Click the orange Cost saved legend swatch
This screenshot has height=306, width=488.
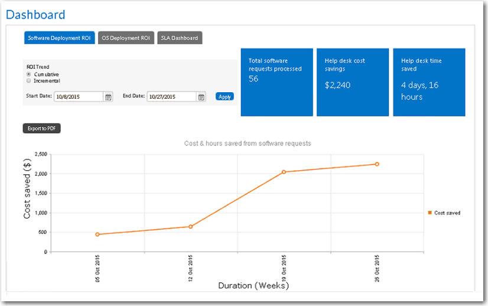point(430,213)
